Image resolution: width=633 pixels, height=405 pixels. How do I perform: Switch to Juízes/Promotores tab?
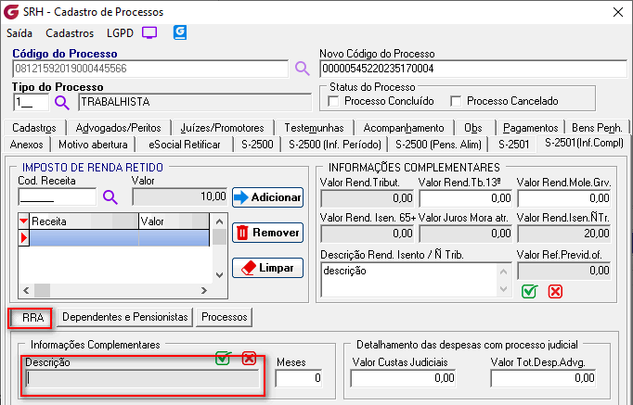click(222, 128)
